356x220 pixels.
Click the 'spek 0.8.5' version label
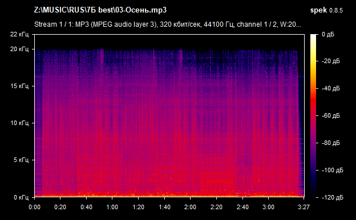(x=326, y=10)
